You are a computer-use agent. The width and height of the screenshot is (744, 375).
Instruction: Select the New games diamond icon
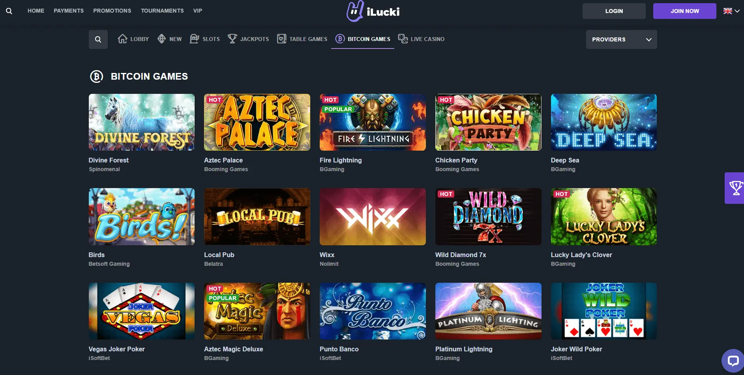click(x=161, y=39)
